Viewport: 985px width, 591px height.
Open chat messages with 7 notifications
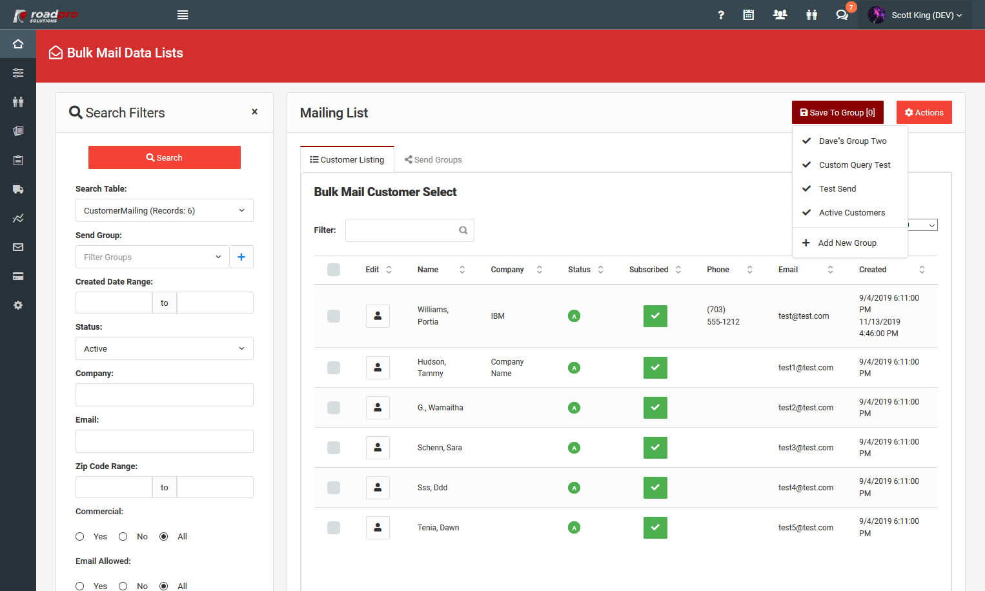coord(842,15)
